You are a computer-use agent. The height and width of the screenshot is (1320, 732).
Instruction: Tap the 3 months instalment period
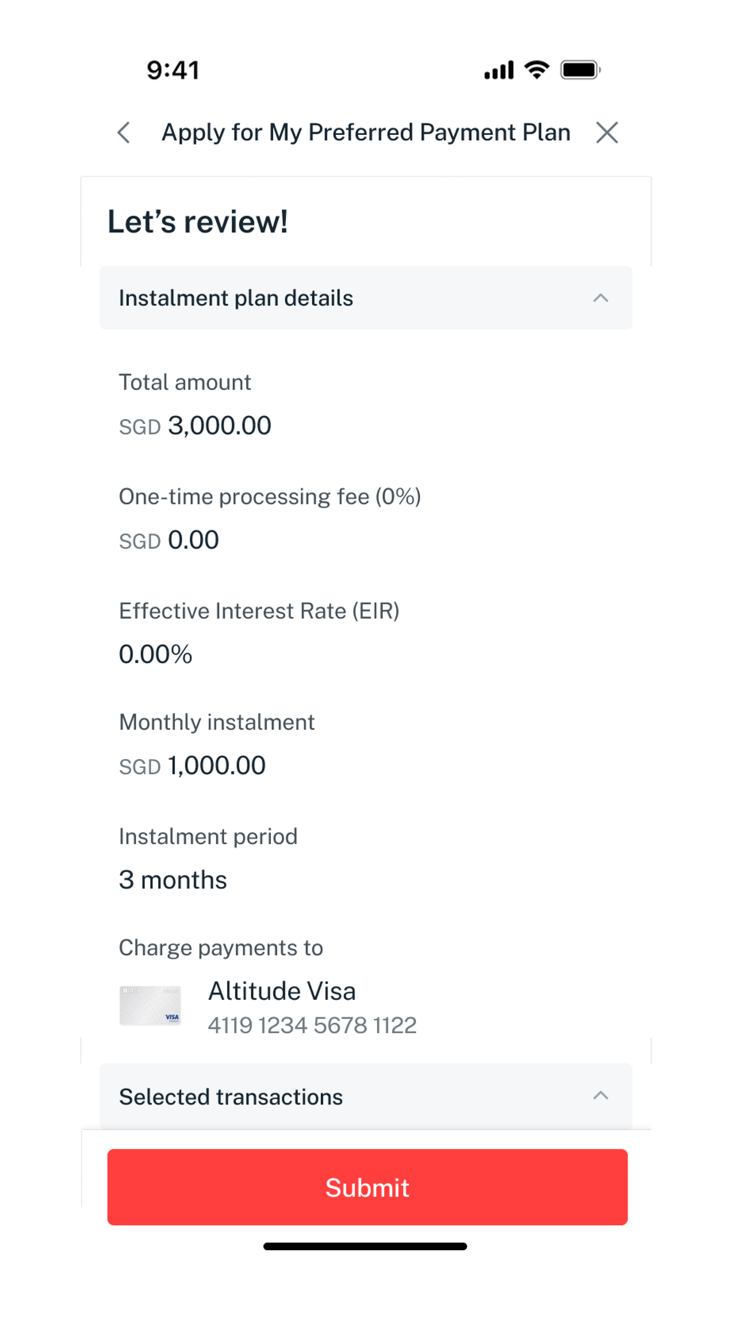point(173,880)
